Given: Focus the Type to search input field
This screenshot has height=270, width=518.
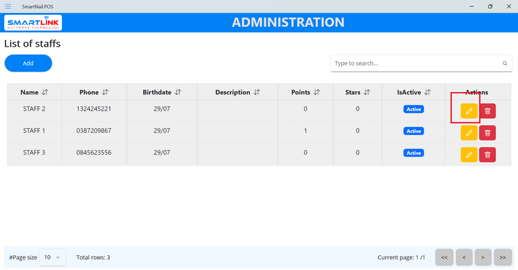Looking at the screenshot, I should [415, 63].
